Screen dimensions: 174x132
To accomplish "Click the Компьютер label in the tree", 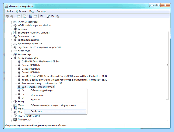I will point(24,54).
